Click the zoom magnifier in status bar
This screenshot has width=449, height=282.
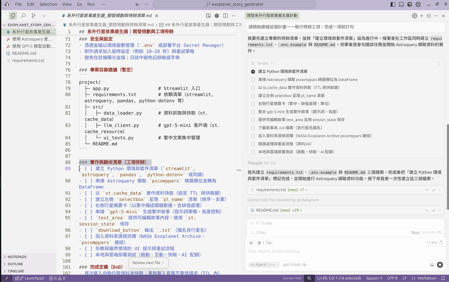(x=309, y=278)
